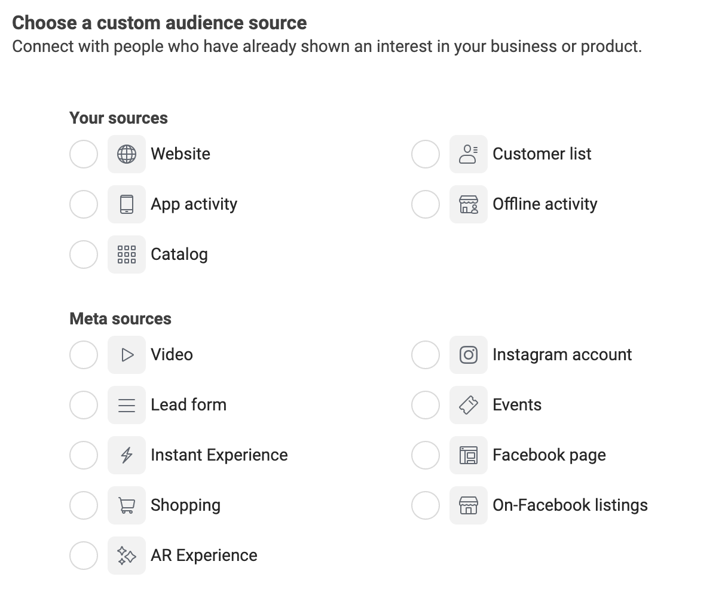728x595 pixels.
Task: Click the Video play icon
Action: coord(127,355)
